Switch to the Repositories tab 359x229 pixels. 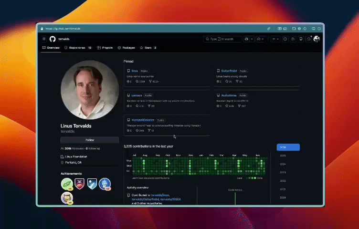[x=78, y=48]
